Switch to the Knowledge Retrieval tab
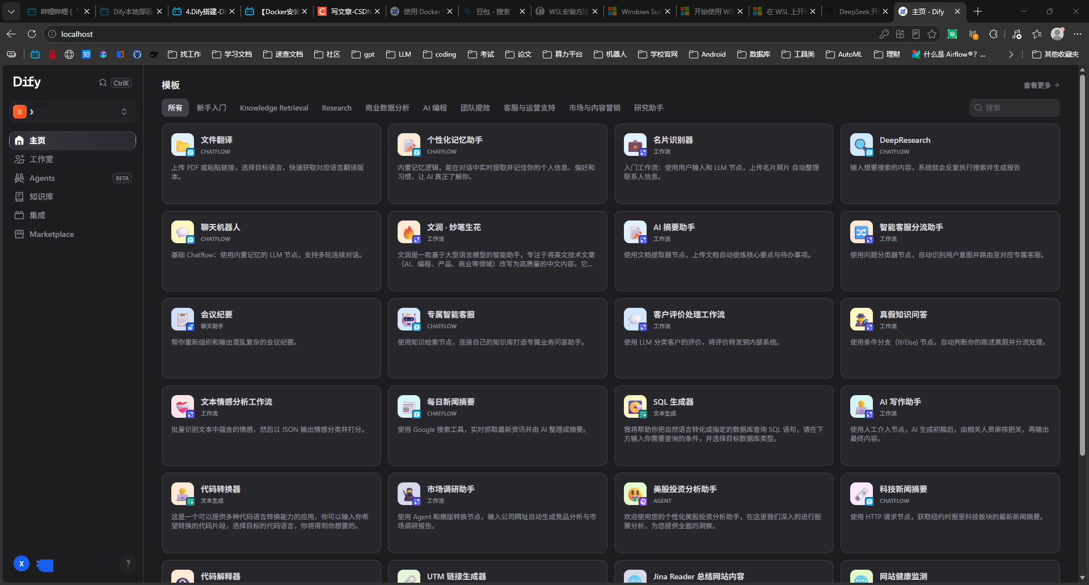 coord(274,108)
